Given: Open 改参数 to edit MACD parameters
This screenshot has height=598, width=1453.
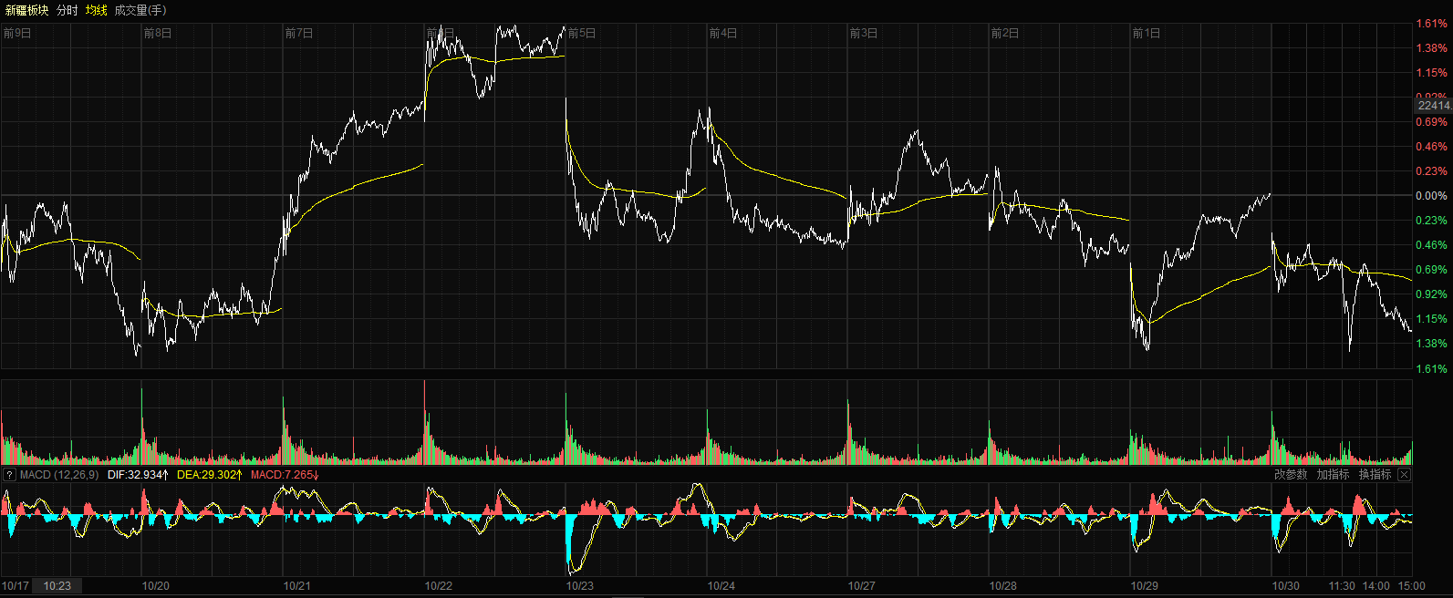Looking at the screenshot, I should (x=1291, y=475).
